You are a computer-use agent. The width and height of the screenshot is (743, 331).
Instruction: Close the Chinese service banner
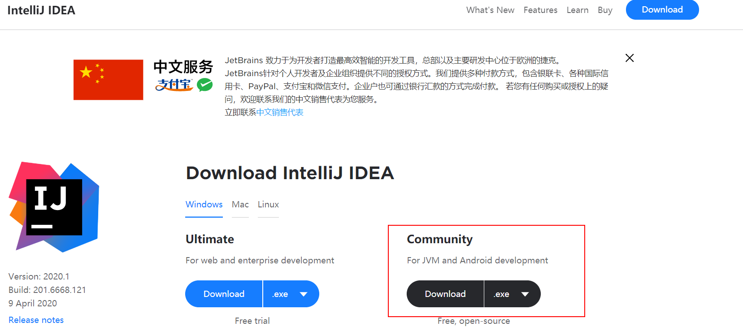(630, 58)
